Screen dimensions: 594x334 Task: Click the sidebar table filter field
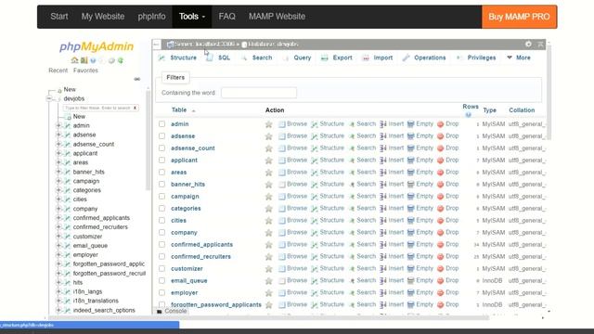[x=97, y=108]
